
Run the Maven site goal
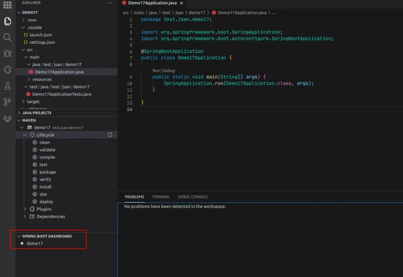click(43, 194)
